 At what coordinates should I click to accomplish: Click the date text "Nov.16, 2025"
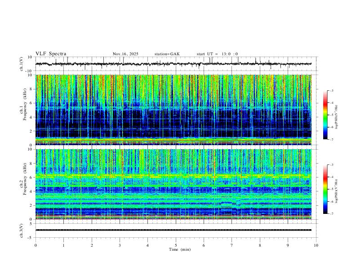pyautogui.click(x=125, y=54)
